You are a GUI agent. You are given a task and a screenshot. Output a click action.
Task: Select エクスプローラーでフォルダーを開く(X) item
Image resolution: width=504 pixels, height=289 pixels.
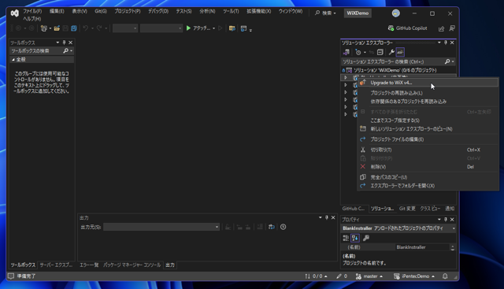coord(428,186)
